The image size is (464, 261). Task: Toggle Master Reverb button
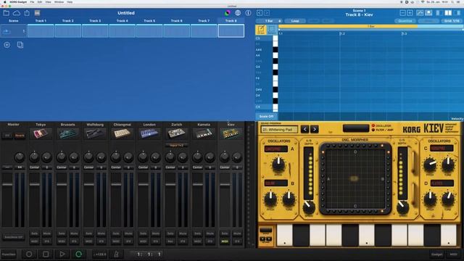coord(20,136)
